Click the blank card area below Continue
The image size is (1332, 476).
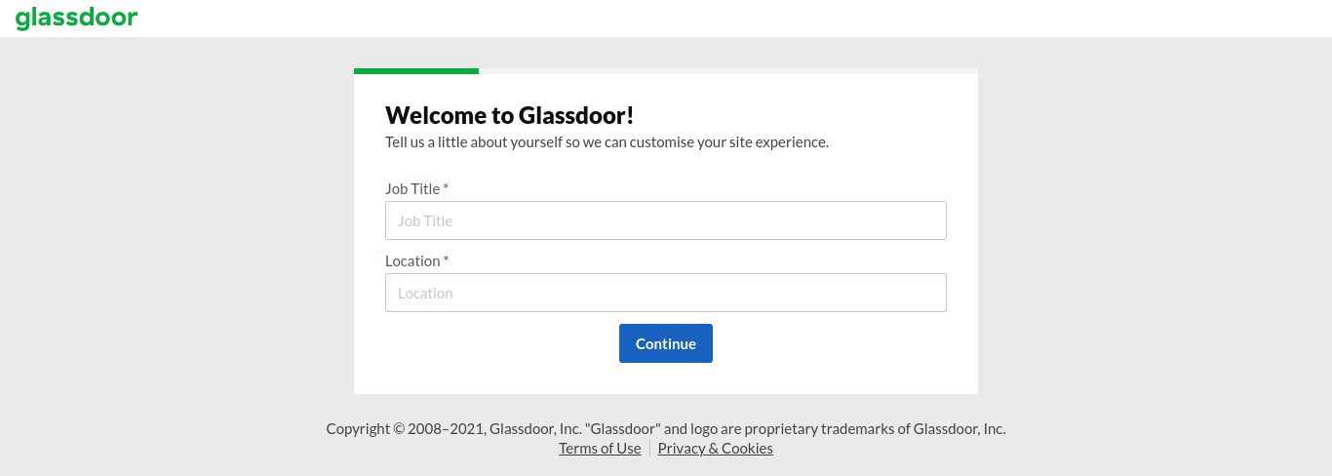pyautogui.click(x=666, y=378)
